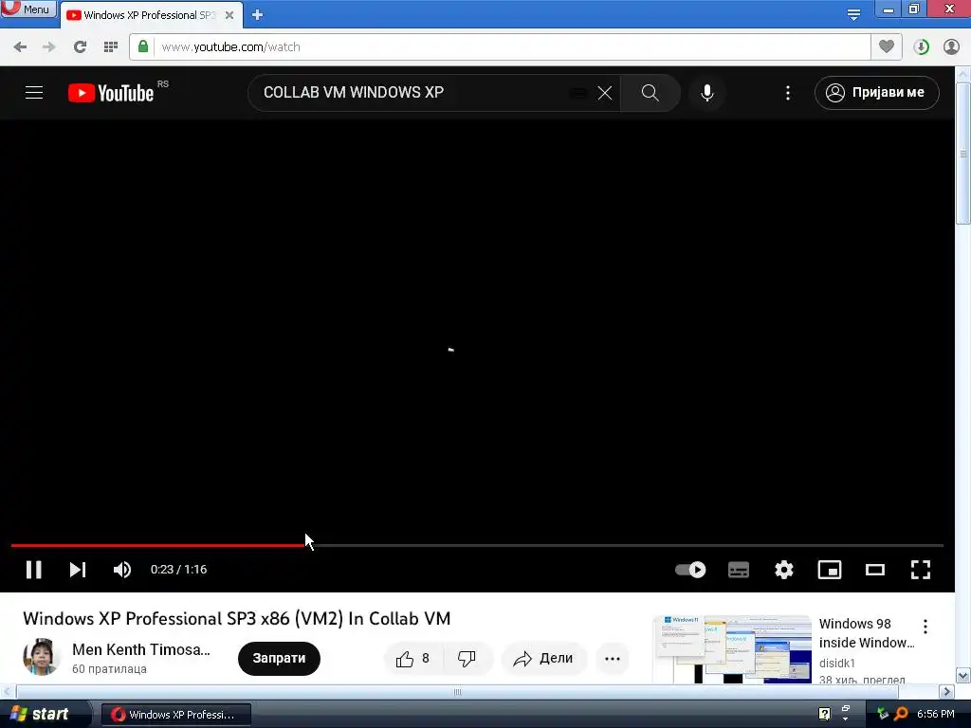Viewport: 971px width, 728px height.
Task: Clear the search query with X
Action: (604, 93)
